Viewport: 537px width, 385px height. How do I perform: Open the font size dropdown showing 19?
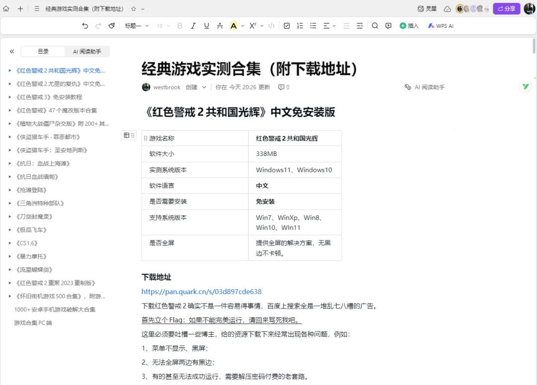(164, 26)
